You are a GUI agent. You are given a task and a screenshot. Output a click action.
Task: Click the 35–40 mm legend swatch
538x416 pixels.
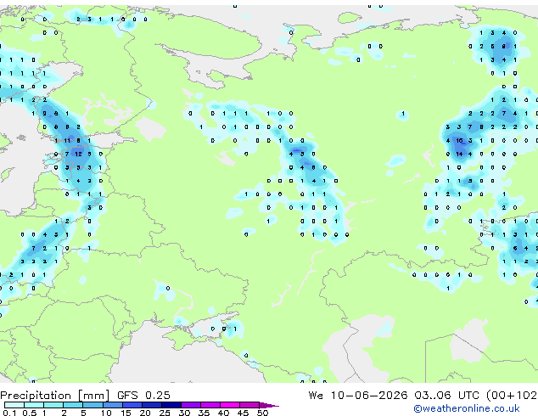click(210, 405)
